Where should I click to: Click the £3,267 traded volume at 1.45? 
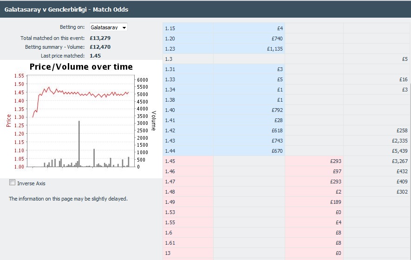point(400,161)
